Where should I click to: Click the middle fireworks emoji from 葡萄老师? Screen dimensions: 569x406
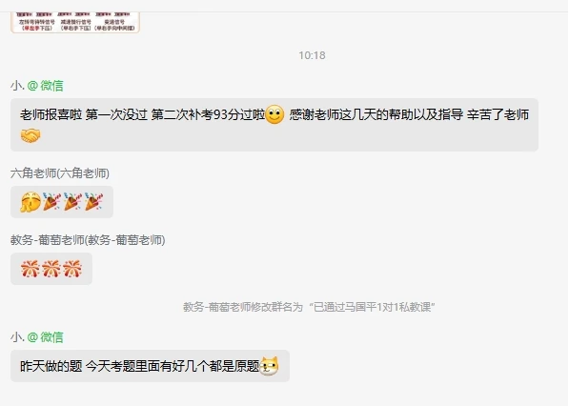pos(51,269)
